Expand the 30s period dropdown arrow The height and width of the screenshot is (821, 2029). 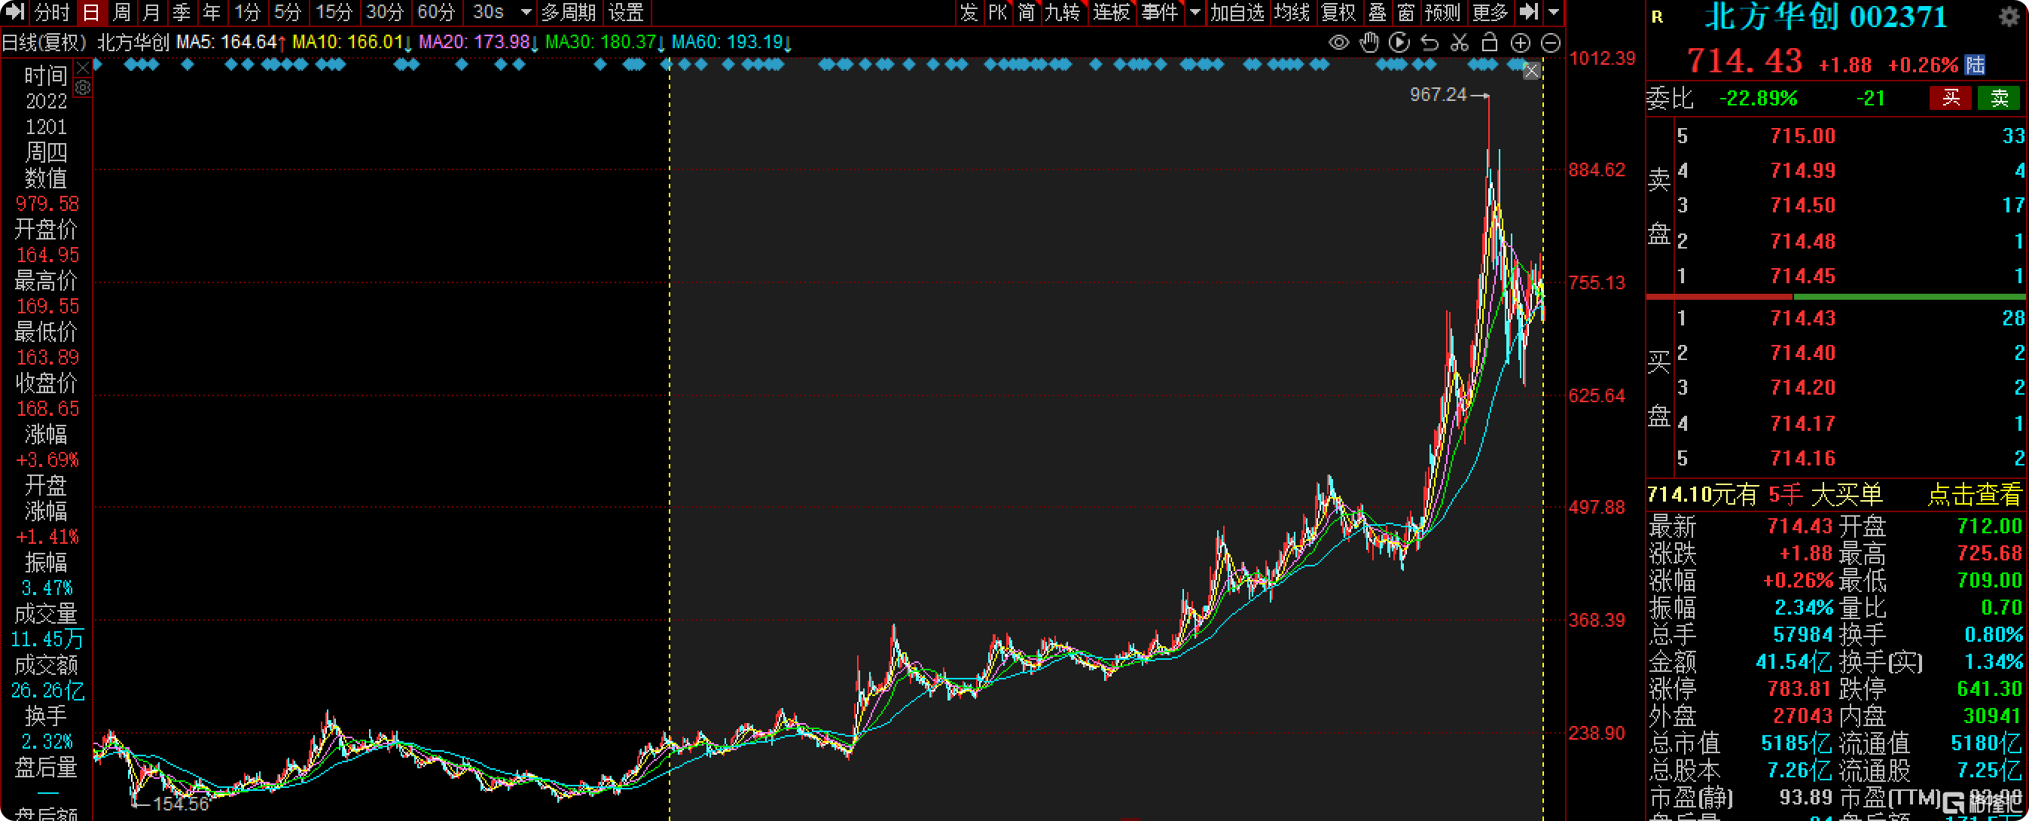click(x=526, y=12)
